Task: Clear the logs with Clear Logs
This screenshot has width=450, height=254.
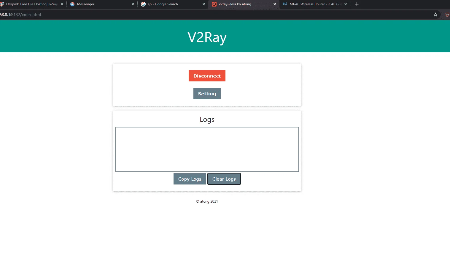Action: coord(224,179)
